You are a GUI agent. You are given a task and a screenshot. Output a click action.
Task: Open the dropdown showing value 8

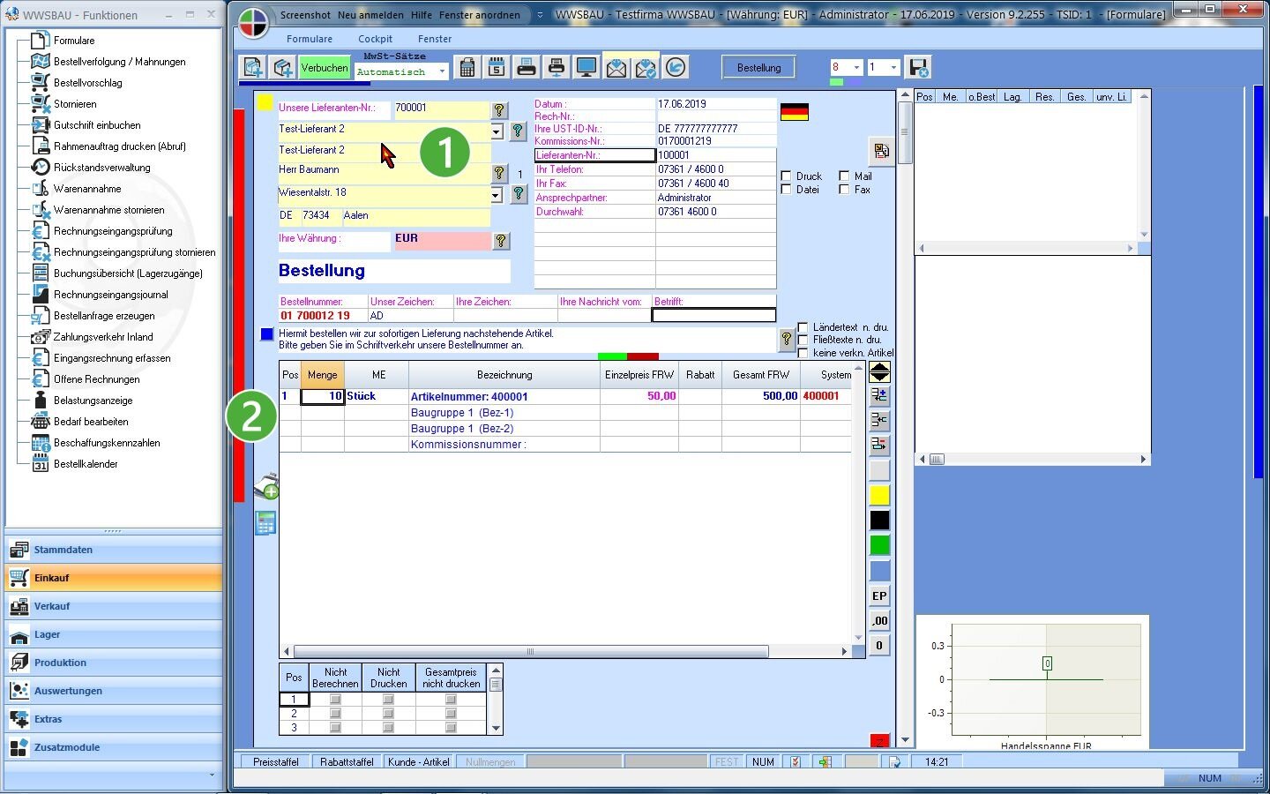click(855, 67)
